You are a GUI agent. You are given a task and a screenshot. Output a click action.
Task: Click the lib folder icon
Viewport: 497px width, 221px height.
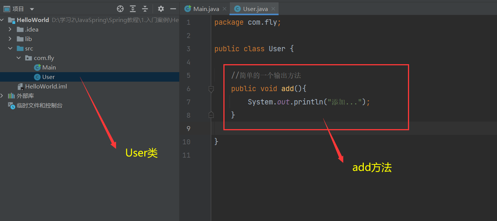point(20,39)
